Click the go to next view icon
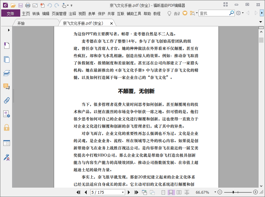 pos(152,192)
